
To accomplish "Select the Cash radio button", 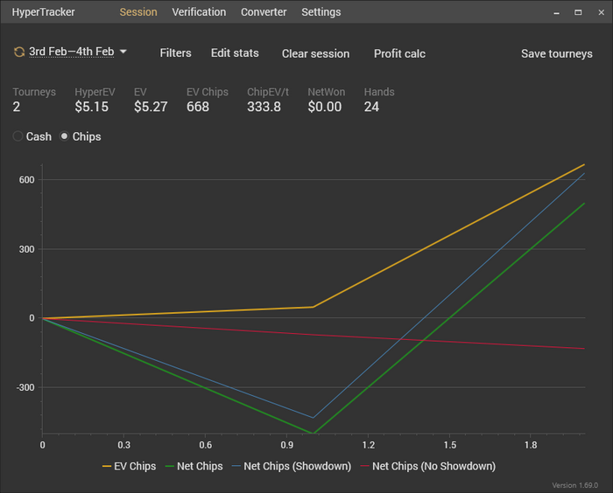I will (18, 136).
